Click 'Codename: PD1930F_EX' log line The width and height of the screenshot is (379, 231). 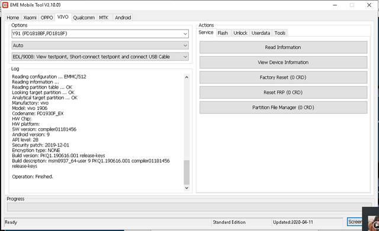pos(38,113)
